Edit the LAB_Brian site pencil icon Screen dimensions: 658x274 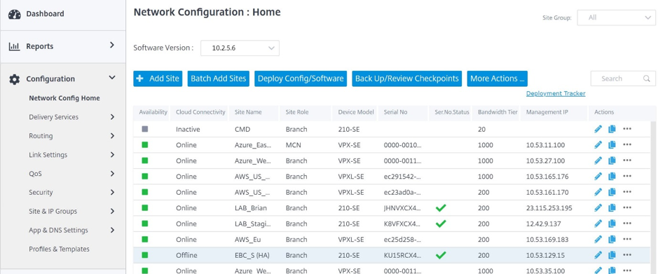(598, 207)
